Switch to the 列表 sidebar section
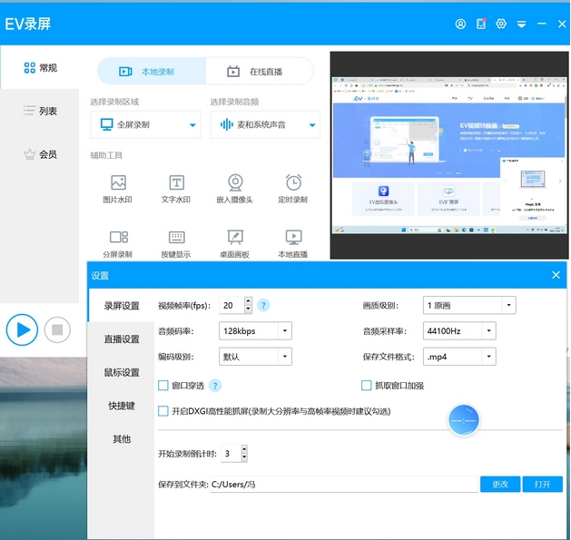Screen dimensions: 571x540 coord(40,111)
